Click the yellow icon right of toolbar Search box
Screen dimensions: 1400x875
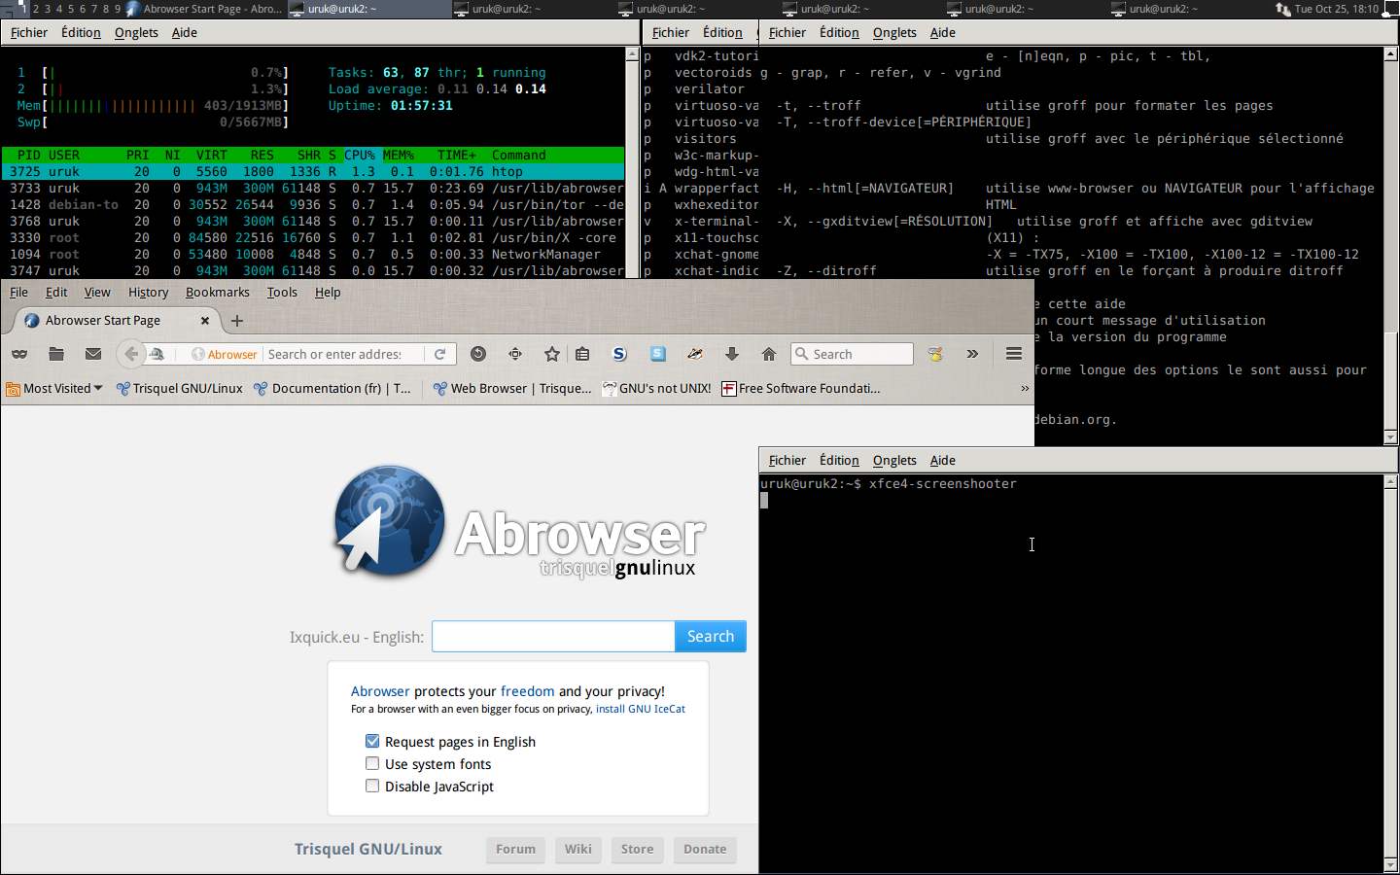point(935,354)
